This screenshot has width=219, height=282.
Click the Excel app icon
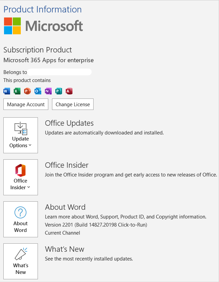tap(17, 91)
